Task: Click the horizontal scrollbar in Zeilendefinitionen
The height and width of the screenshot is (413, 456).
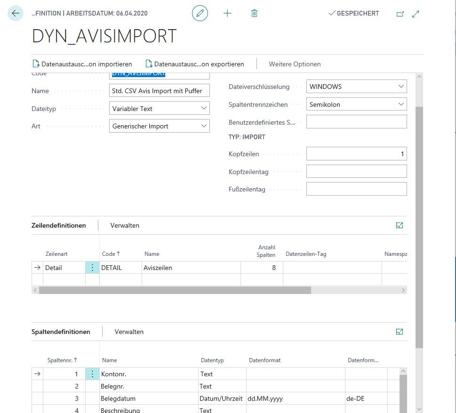Action: pyautogui.click(x=175, y=291)
